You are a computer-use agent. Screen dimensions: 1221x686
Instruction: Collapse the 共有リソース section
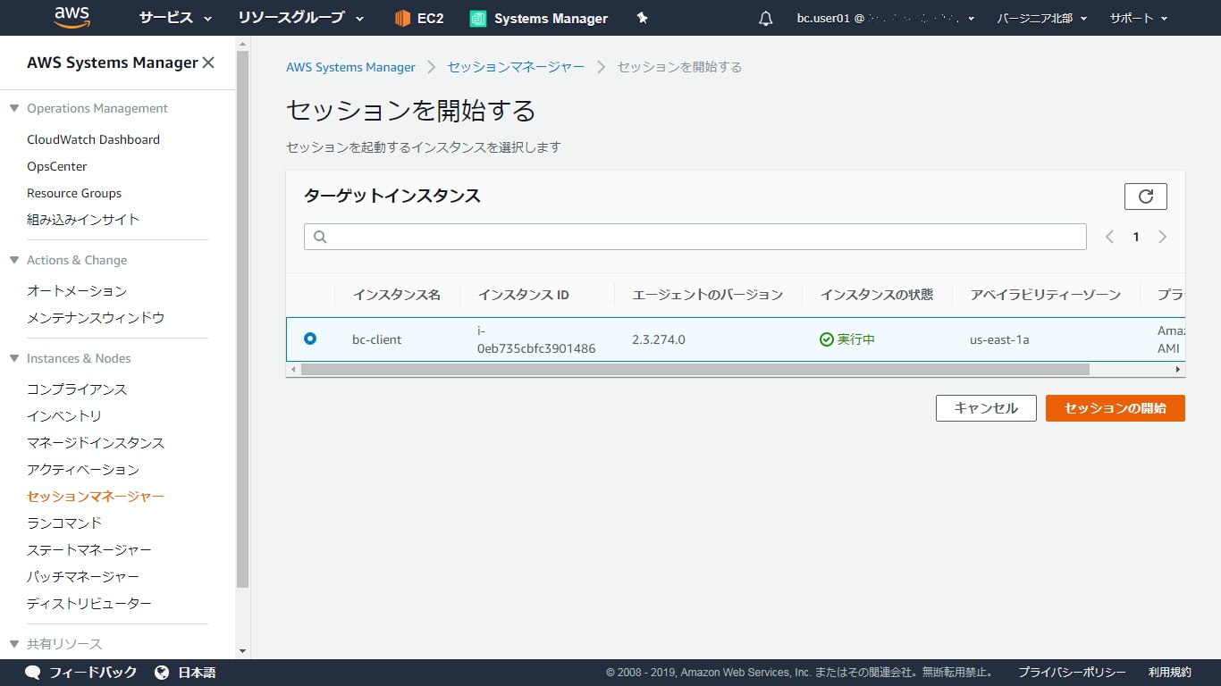point(14,644)
